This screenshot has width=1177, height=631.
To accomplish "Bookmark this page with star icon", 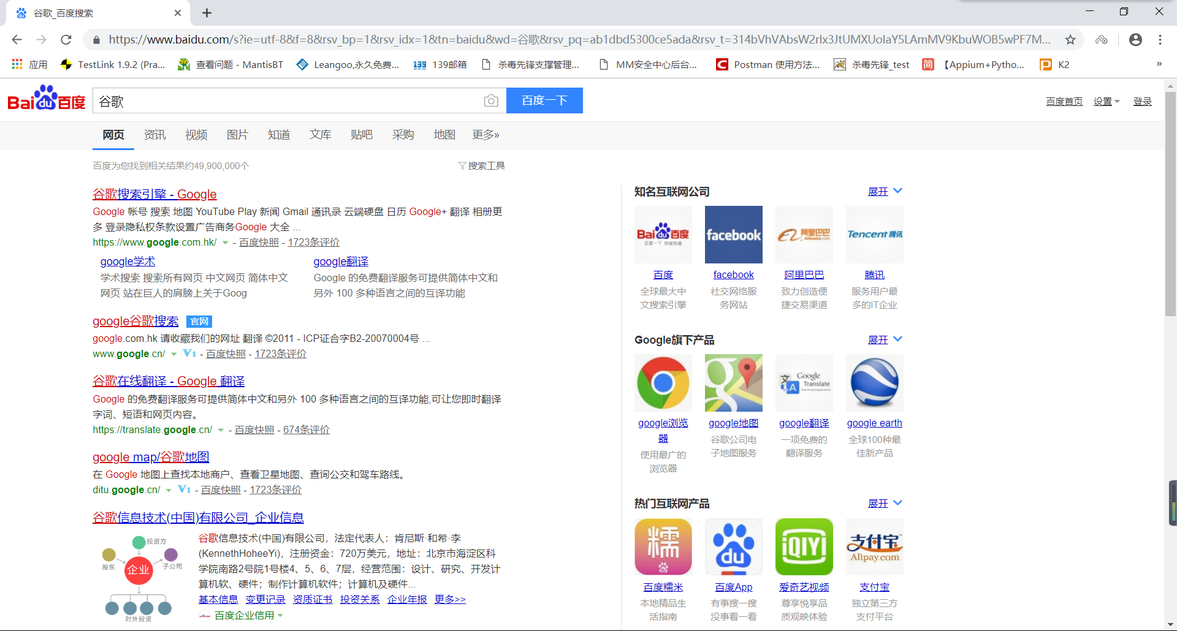I will [1070, 40].
